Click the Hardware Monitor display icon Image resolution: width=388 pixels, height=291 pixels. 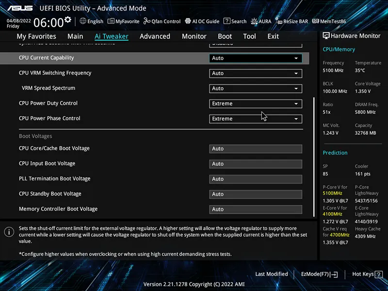tap(326, 36)
